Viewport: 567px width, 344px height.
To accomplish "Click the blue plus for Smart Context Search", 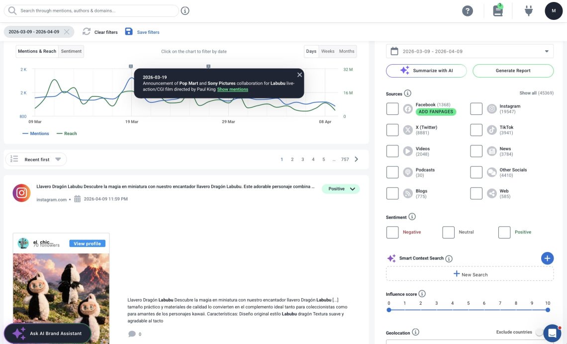I will point(547,258).
